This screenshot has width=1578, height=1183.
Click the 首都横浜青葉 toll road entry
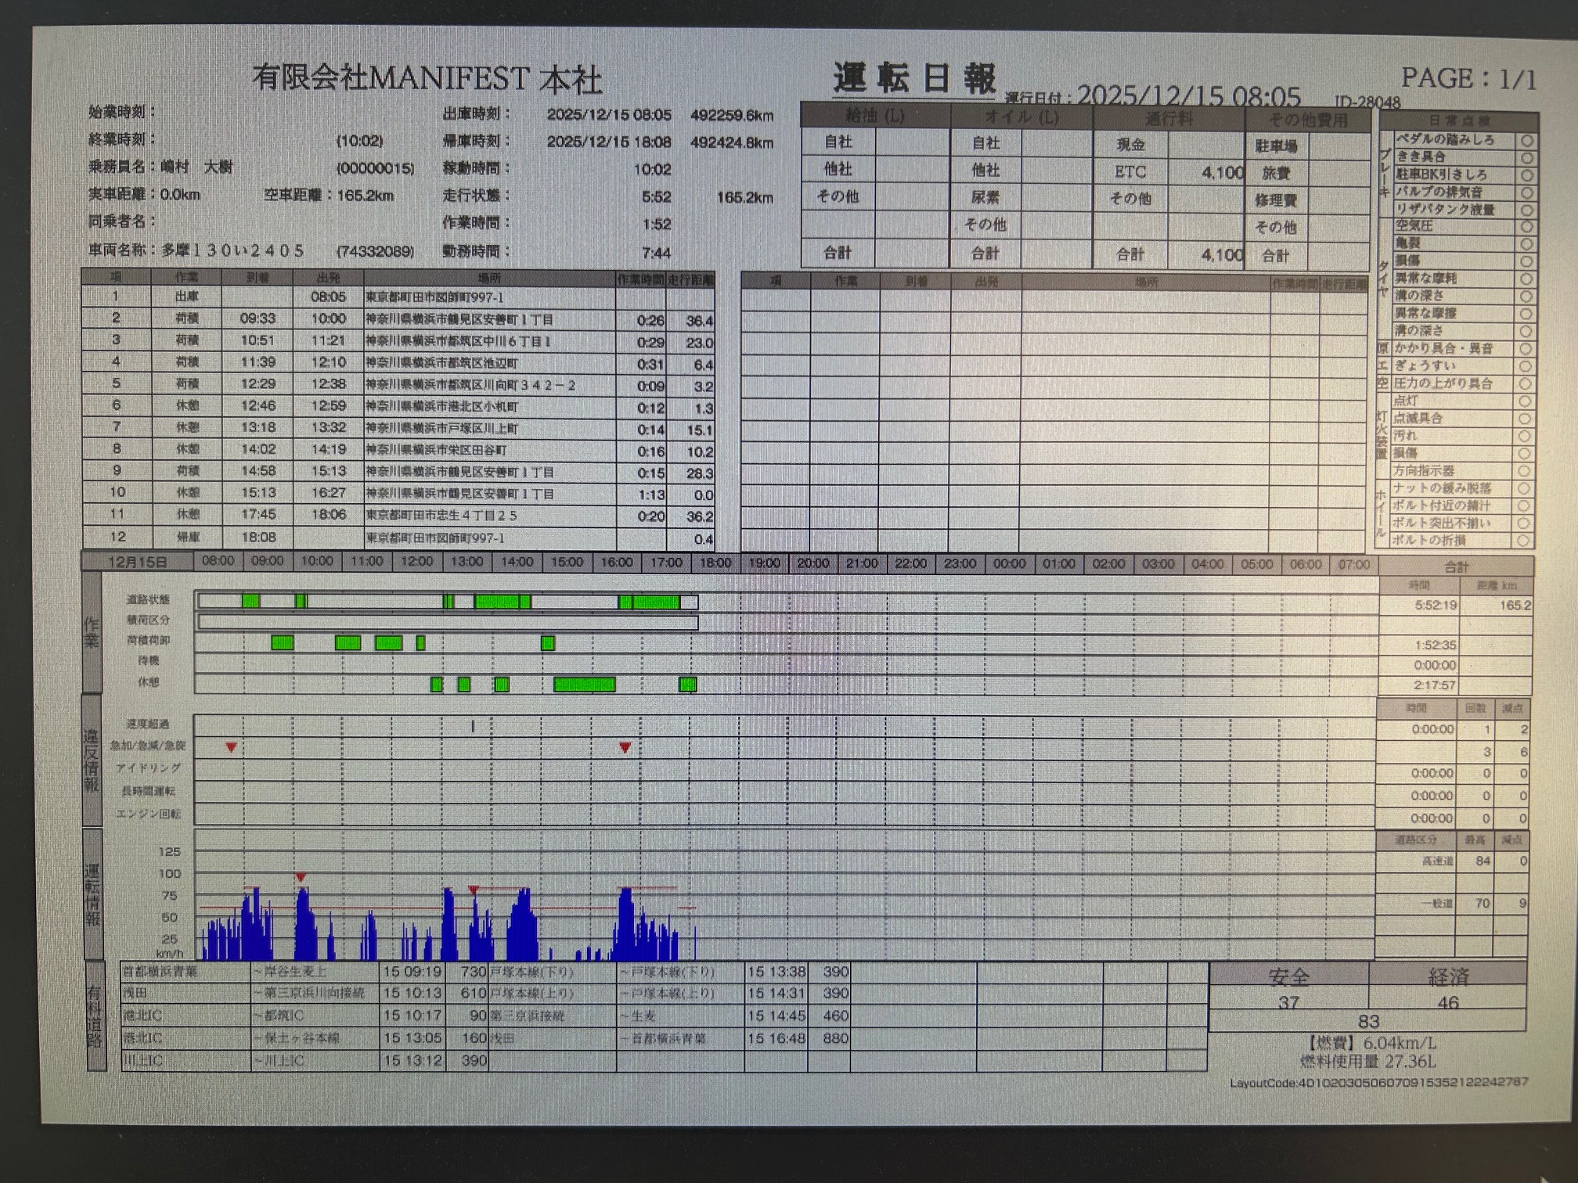coord(160,972)
